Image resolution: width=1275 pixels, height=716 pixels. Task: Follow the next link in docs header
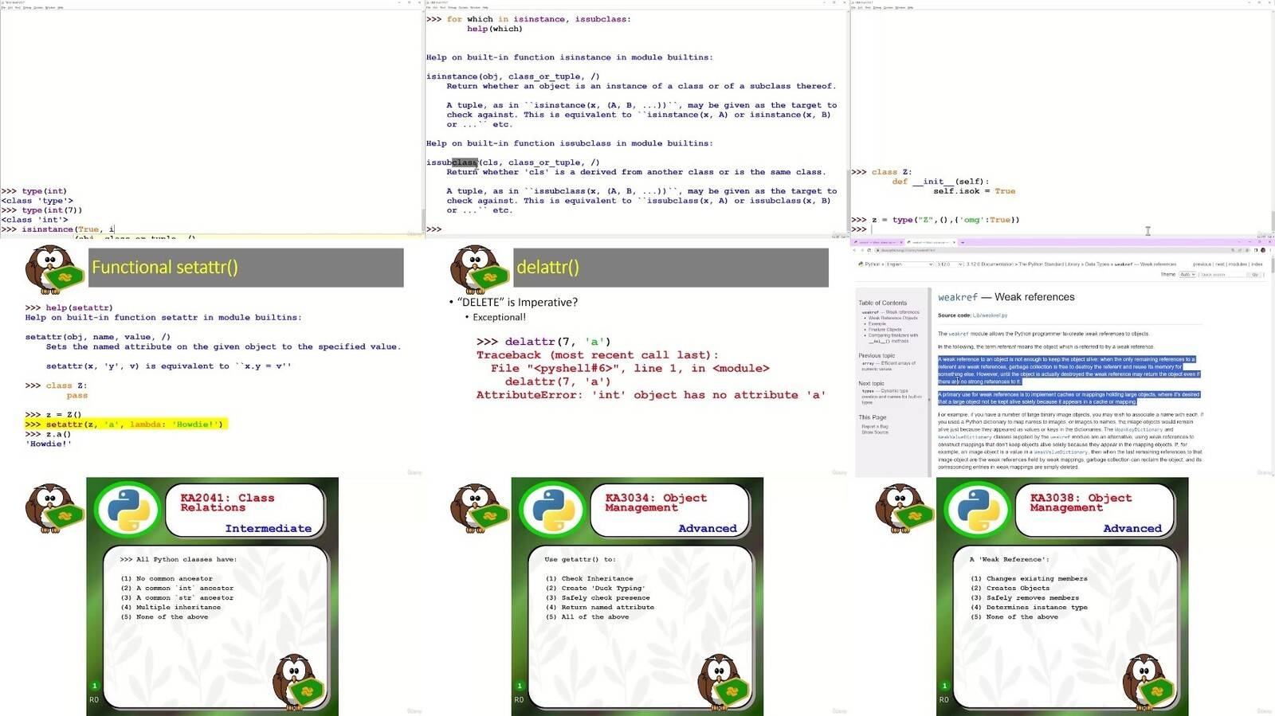point(1219,264)
